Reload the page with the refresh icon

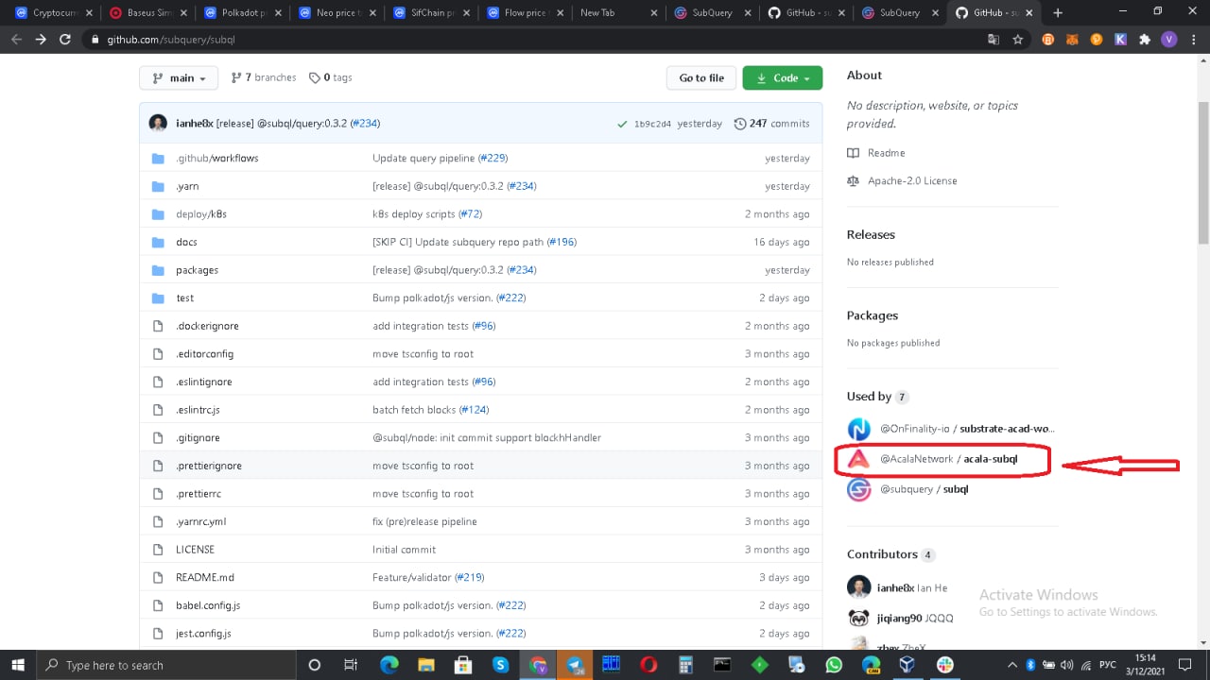[65, 40]
